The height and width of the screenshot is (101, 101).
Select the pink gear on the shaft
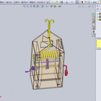47,62
